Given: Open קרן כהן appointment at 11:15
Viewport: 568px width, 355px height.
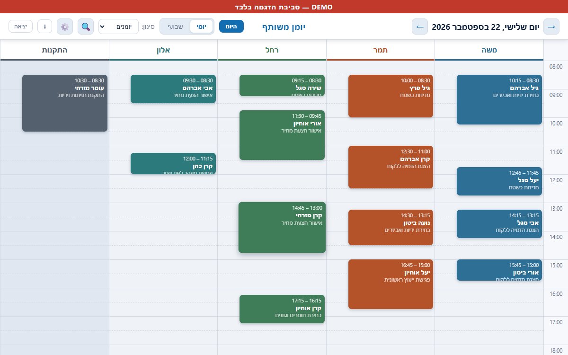Looking at the screenshot, I should click(173, 163).
